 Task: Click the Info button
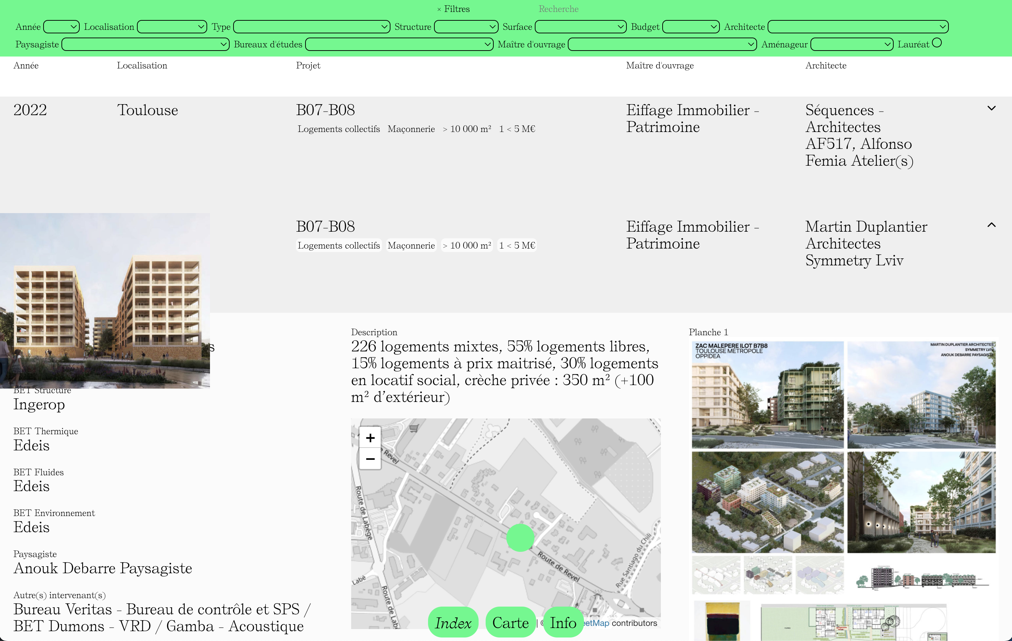coord(563,622)
